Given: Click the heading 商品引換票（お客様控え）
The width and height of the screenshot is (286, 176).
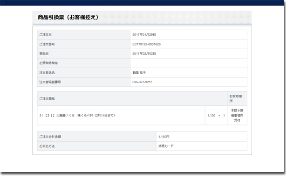Looking at the screenshot, I should [68, 17].
